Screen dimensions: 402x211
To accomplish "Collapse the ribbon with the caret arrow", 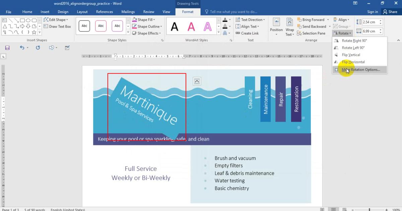I will point(398,40).
